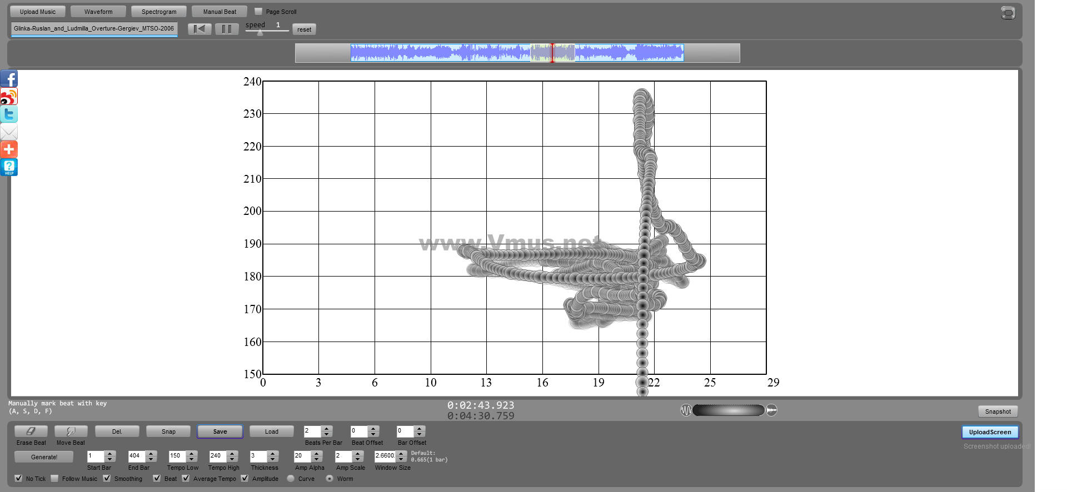Image resolution: width=1067 pixels, height=492 pixels.
Task: Click the email share icon
Action: [9, 132]
